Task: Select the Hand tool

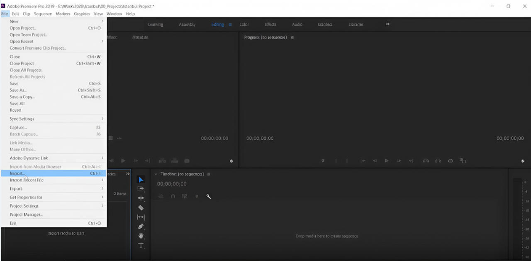Action: [141, 236]
